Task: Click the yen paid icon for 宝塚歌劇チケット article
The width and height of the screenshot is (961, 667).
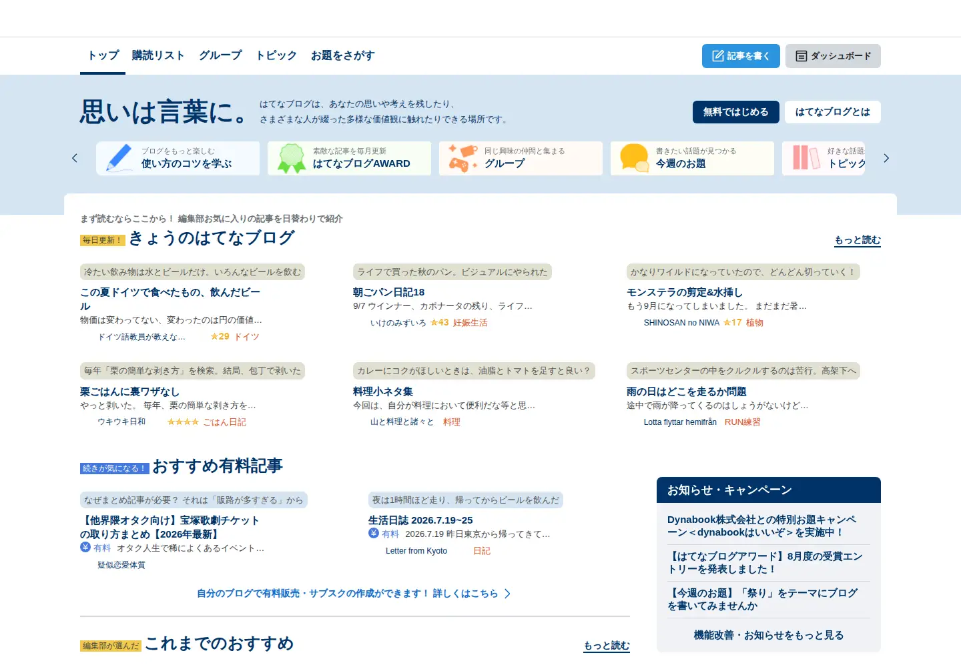Action: click(85, 547)
